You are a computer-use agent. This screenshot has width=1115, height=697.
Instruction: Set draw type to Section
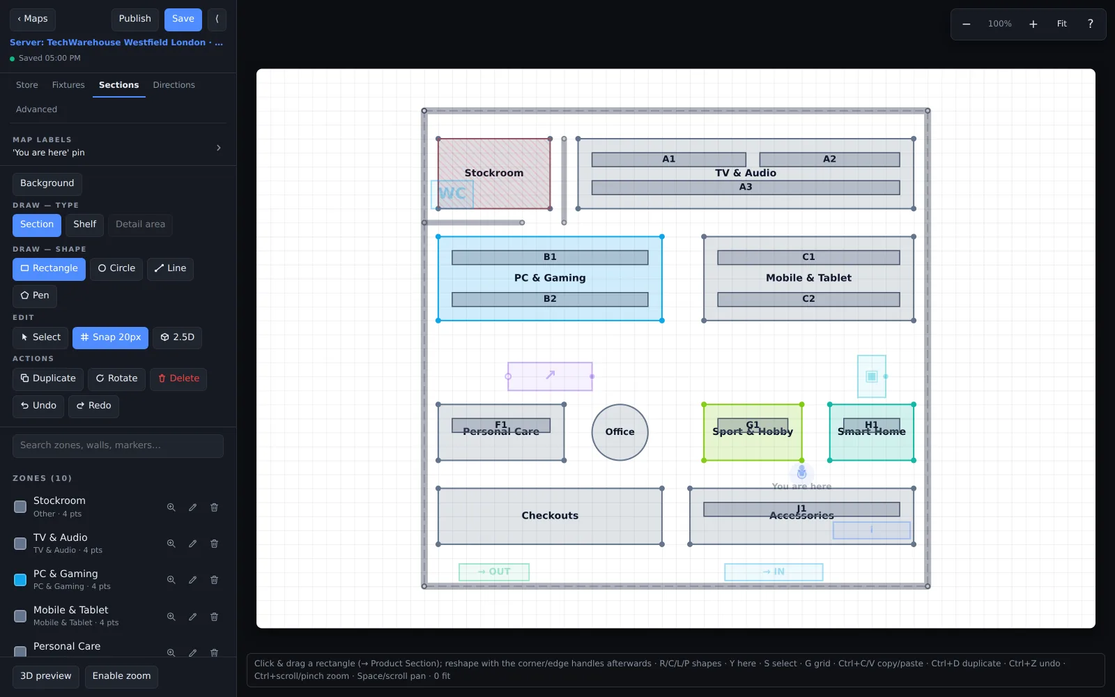(37, 225)
